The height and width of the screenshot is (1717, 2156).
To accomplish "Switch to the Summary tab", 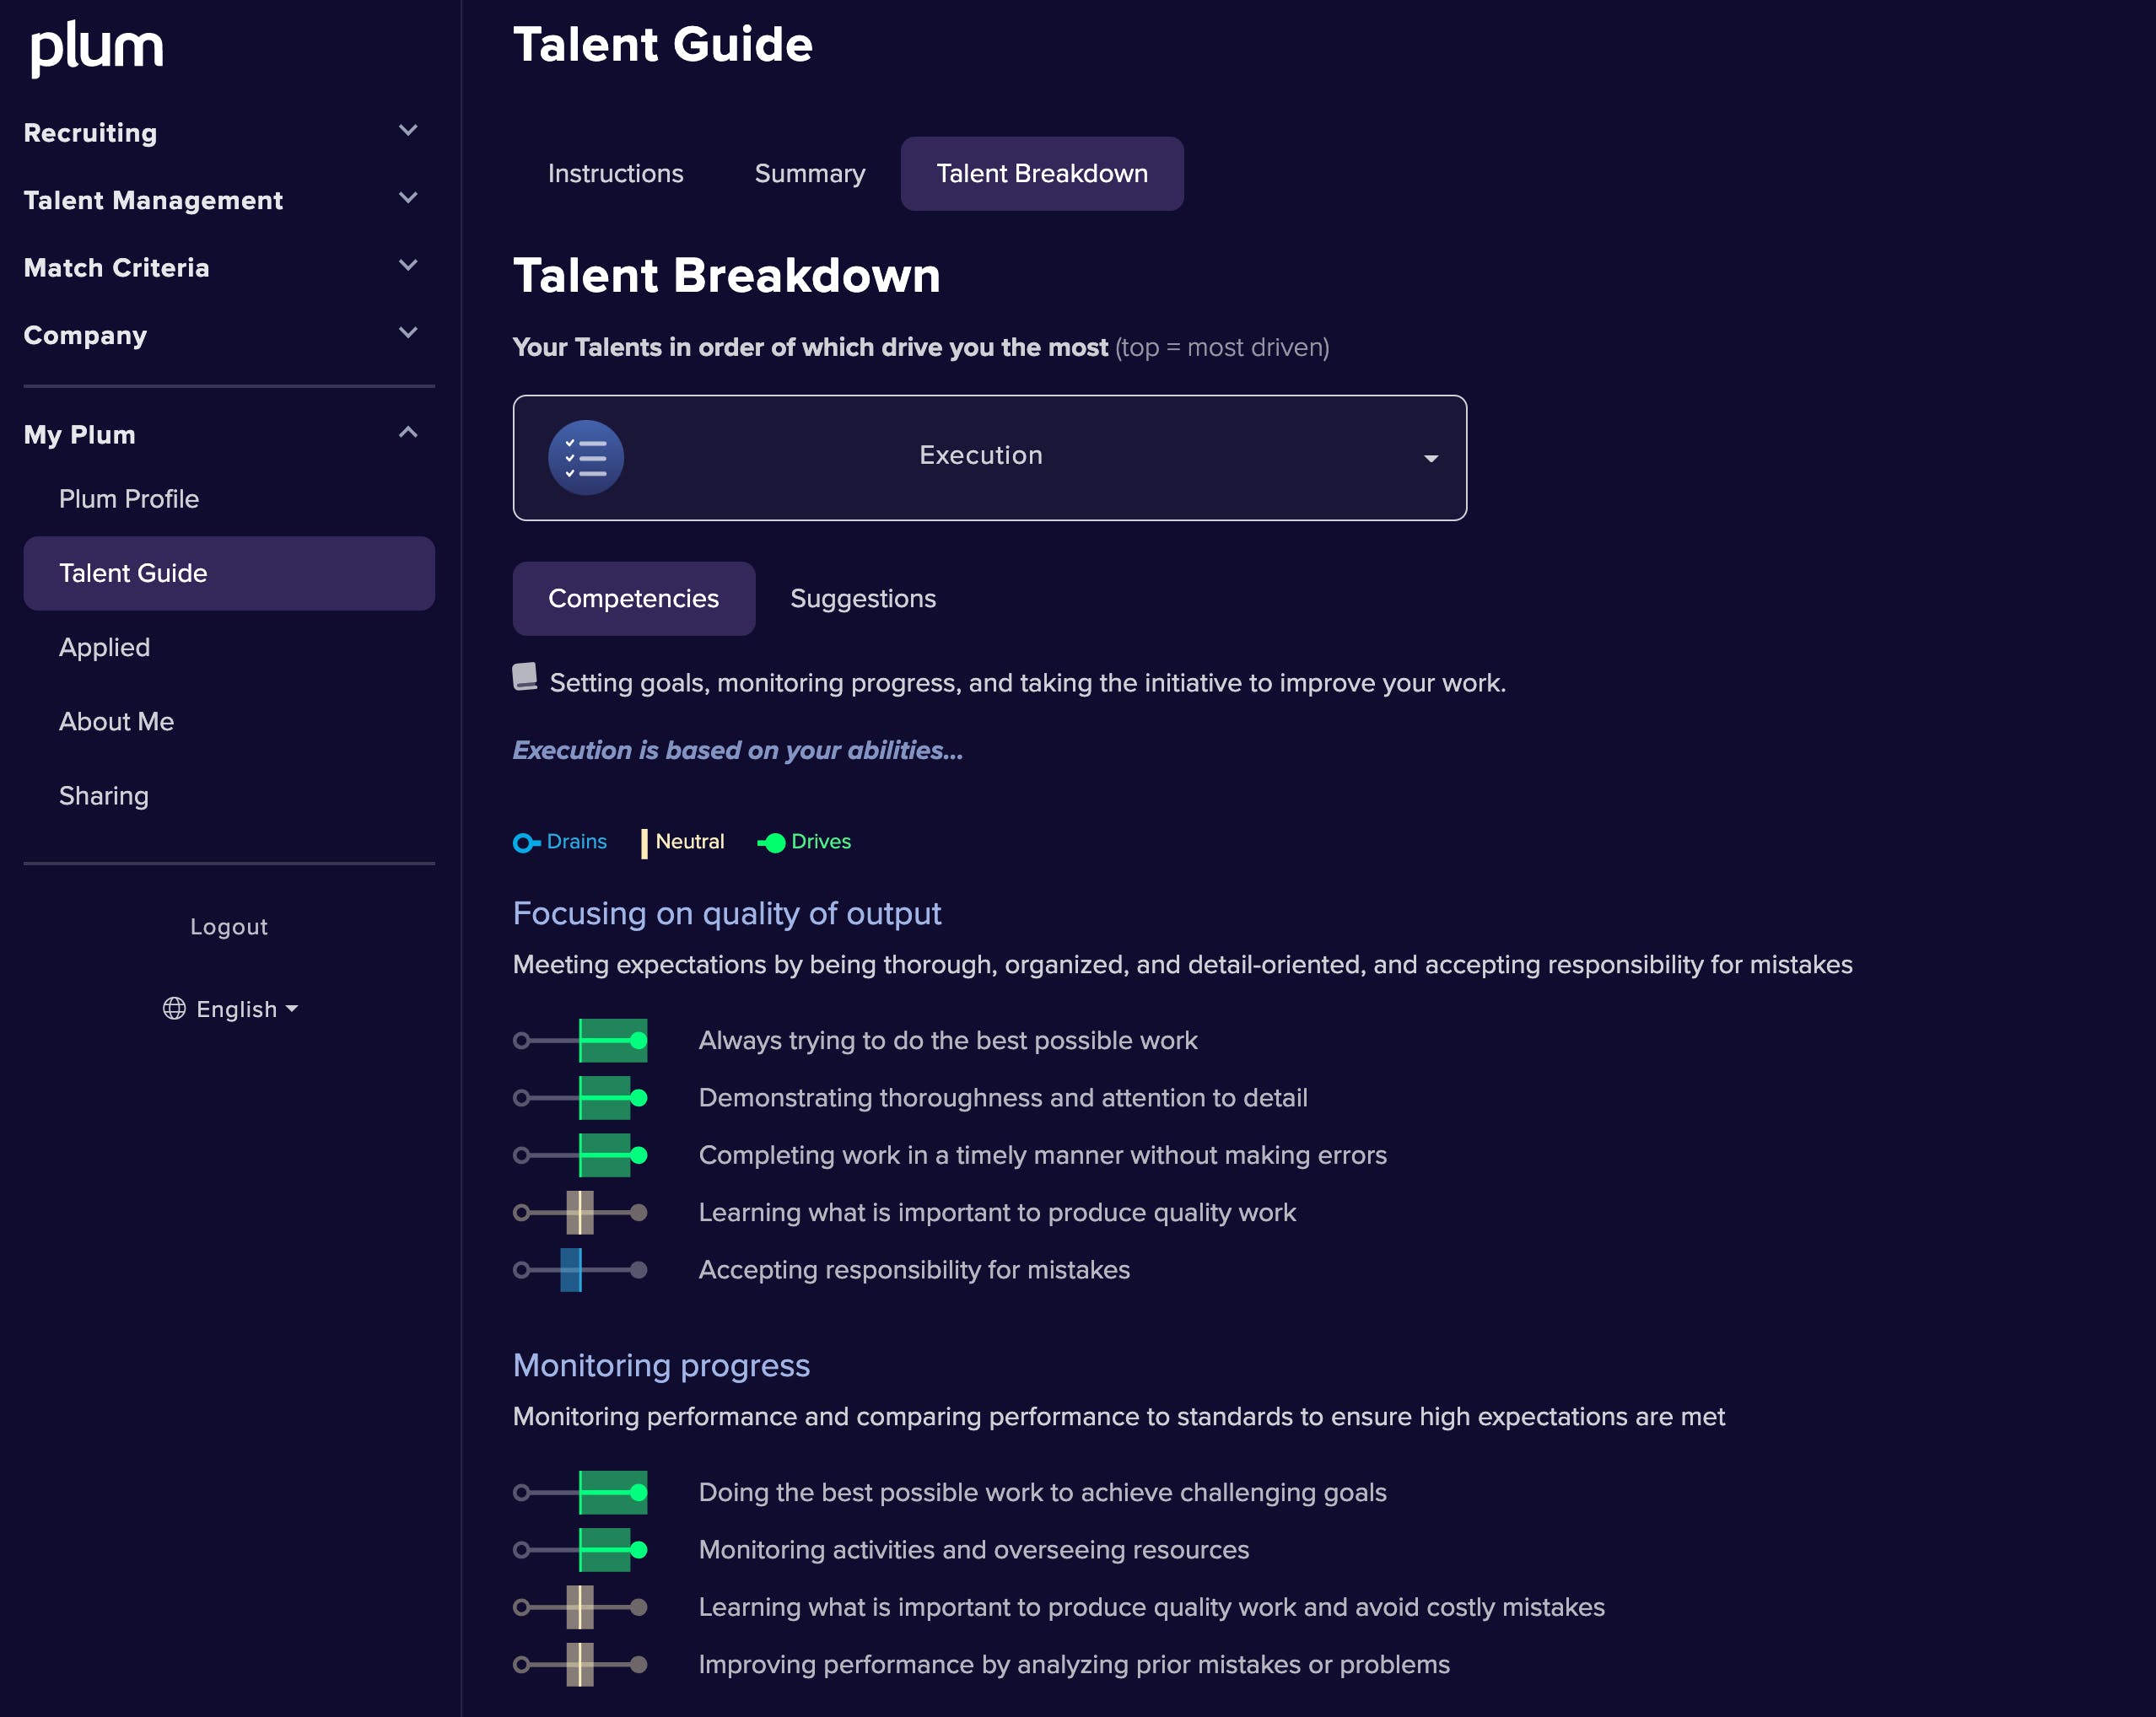I will coord(810,174).
